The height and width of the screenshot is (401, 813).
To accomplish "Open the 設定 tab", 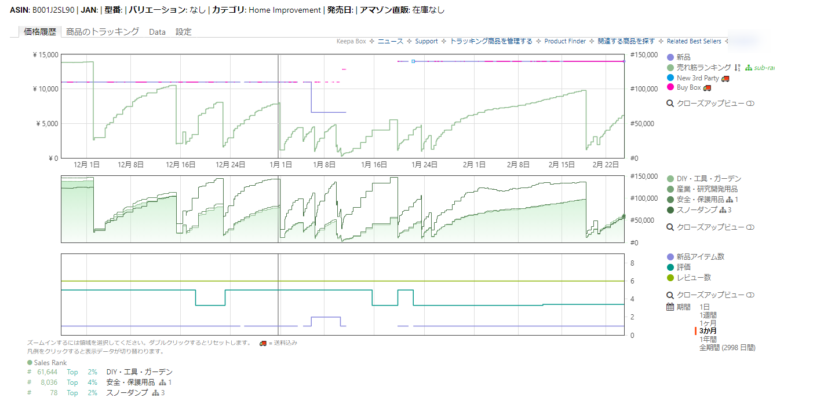I will tap(184, 32).
